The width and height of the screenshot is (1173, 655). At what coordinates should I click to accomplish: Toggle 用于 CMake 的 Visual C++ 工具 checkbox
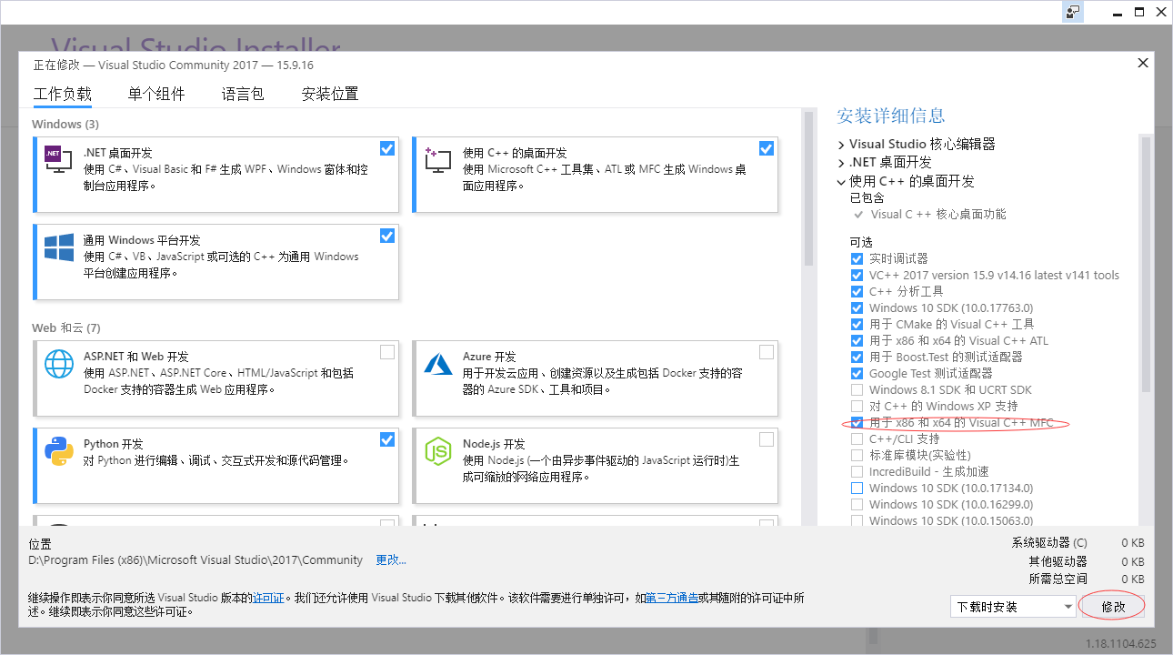[x=857, y=325]
